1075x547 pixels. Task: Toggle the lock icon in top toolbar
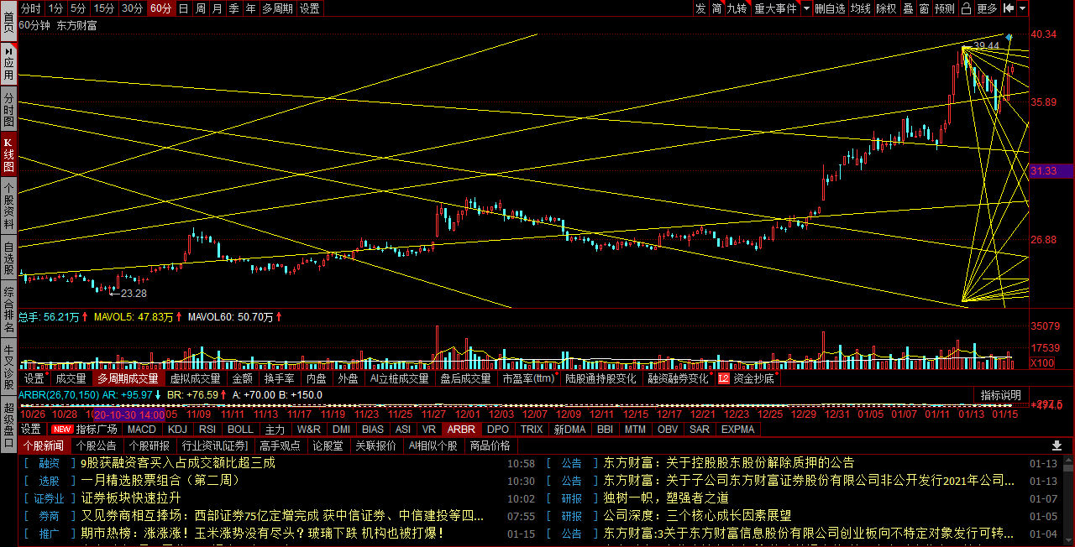(967, 8)
